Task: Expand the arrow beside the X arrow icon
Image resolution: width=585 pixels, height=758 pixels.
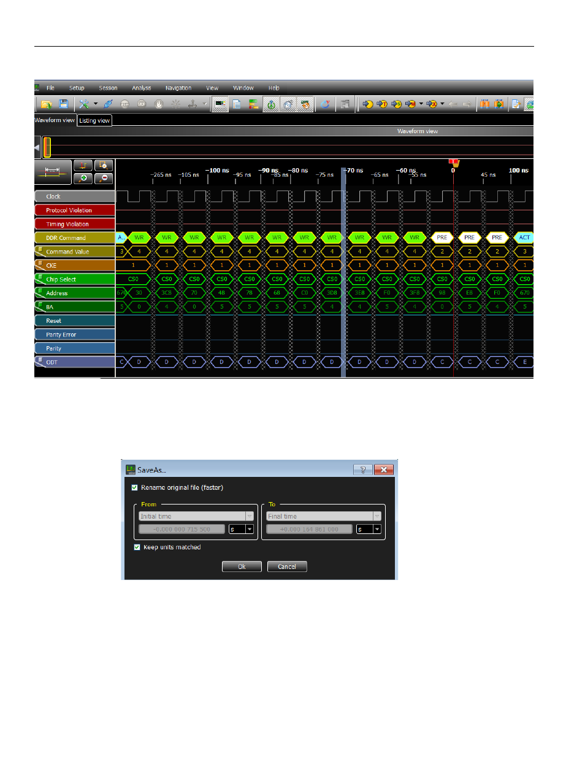Action: click(x=442, y=104)
